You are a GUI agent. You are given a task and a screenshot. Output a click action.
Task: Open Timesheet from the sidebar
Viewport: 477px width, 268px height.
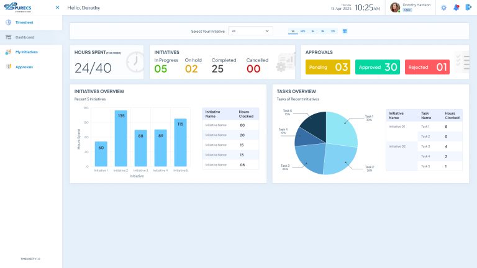coord(25,22)
